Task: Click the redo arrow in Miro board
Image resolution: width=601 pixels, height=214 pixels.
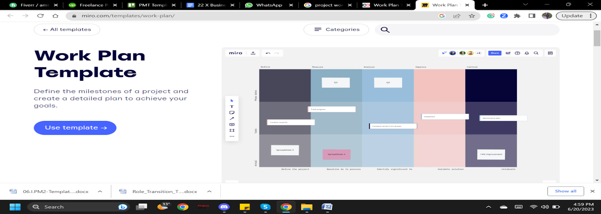Action: click(x=276, y=53)
